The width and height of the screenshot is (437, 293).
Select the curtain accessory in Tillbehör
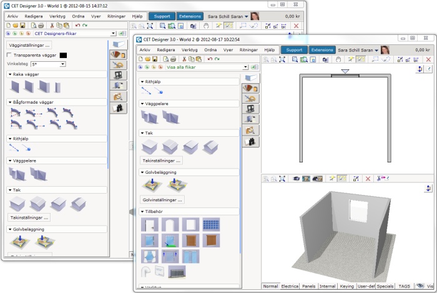[150, 257]
